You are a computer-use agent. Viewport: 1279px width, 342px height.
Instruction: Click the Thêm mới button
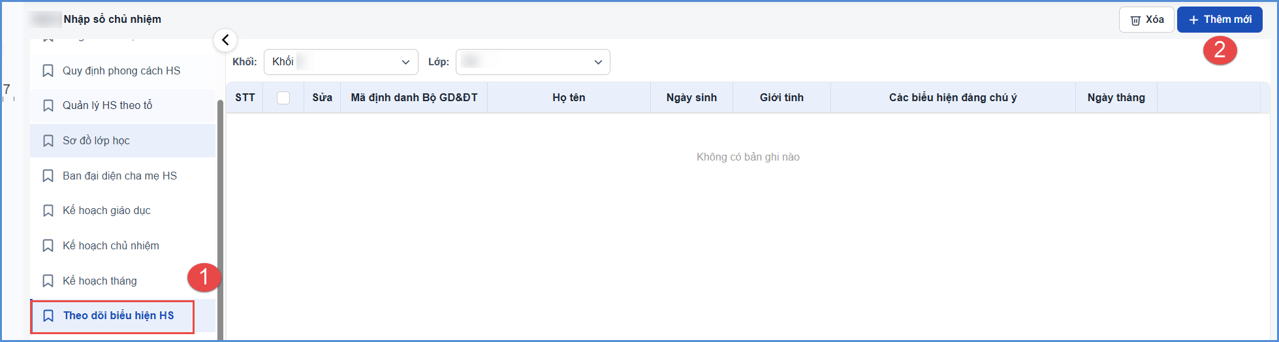tap(1219, 20)
